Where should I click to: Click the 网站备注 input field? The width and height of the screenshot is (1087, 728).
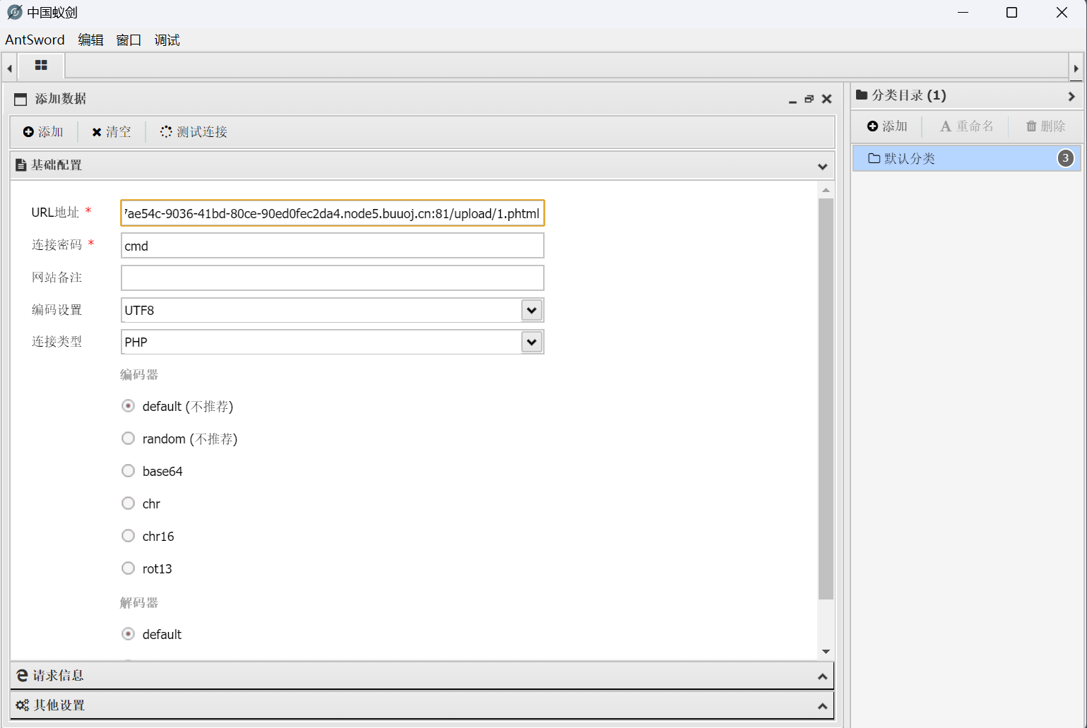tap(333, 278)
